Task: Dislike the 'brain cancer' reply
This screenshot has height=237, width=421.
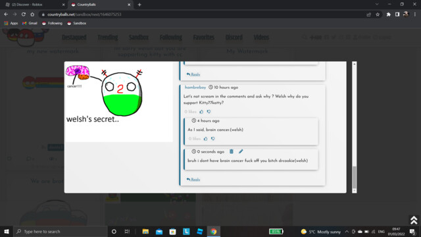Action: tap(212, 139)
